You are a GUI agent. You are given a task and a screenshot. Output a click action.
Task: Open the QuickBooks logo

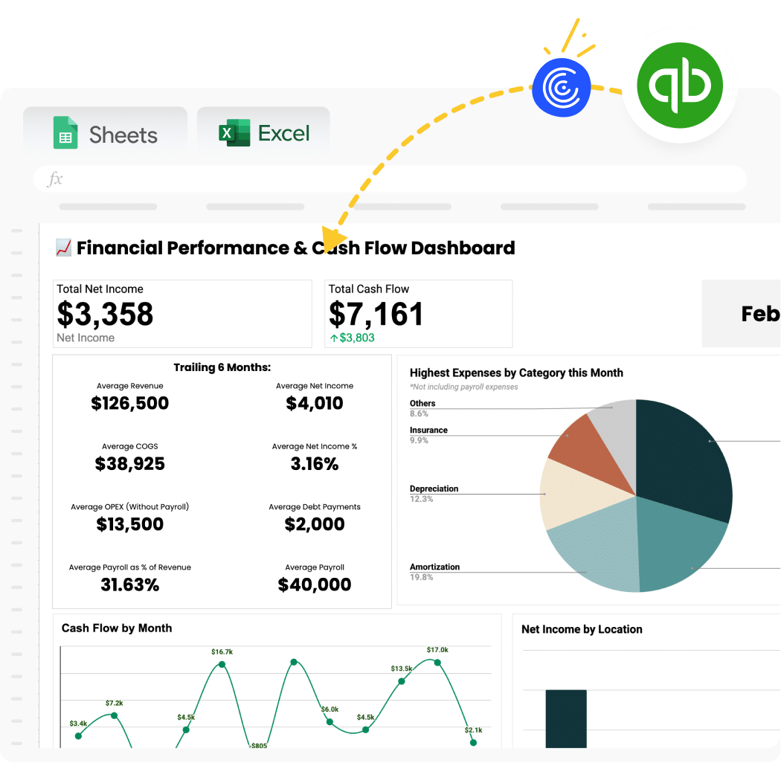click(x=681, y=86)
